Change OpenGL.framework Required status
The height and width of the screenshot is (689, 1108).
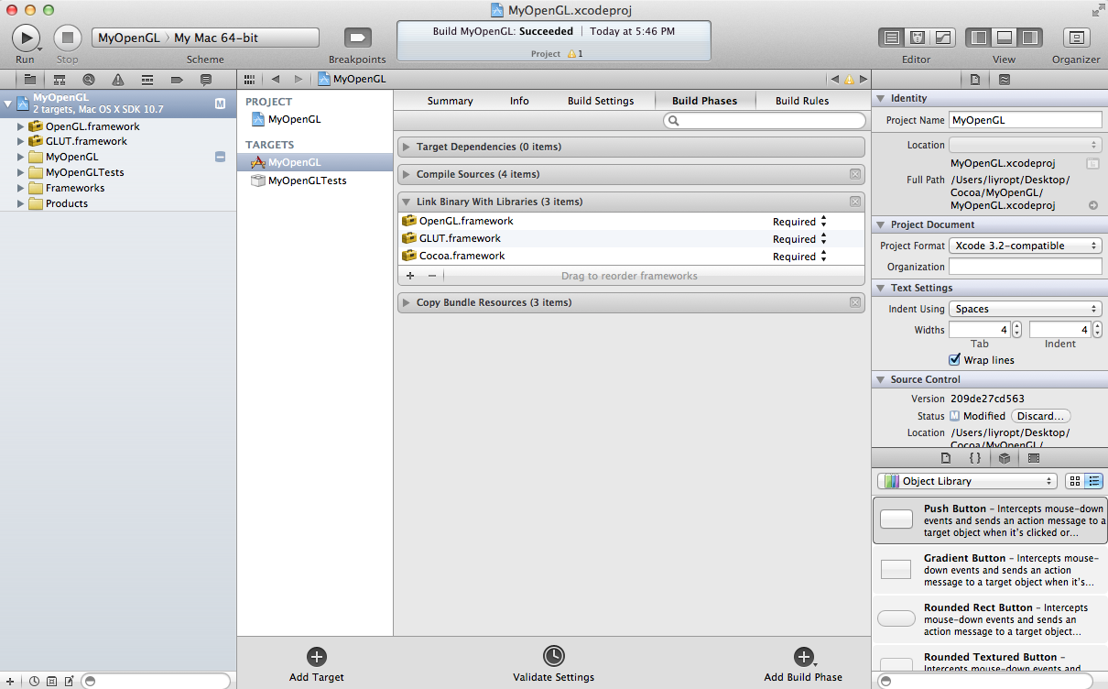click(799, 222)
